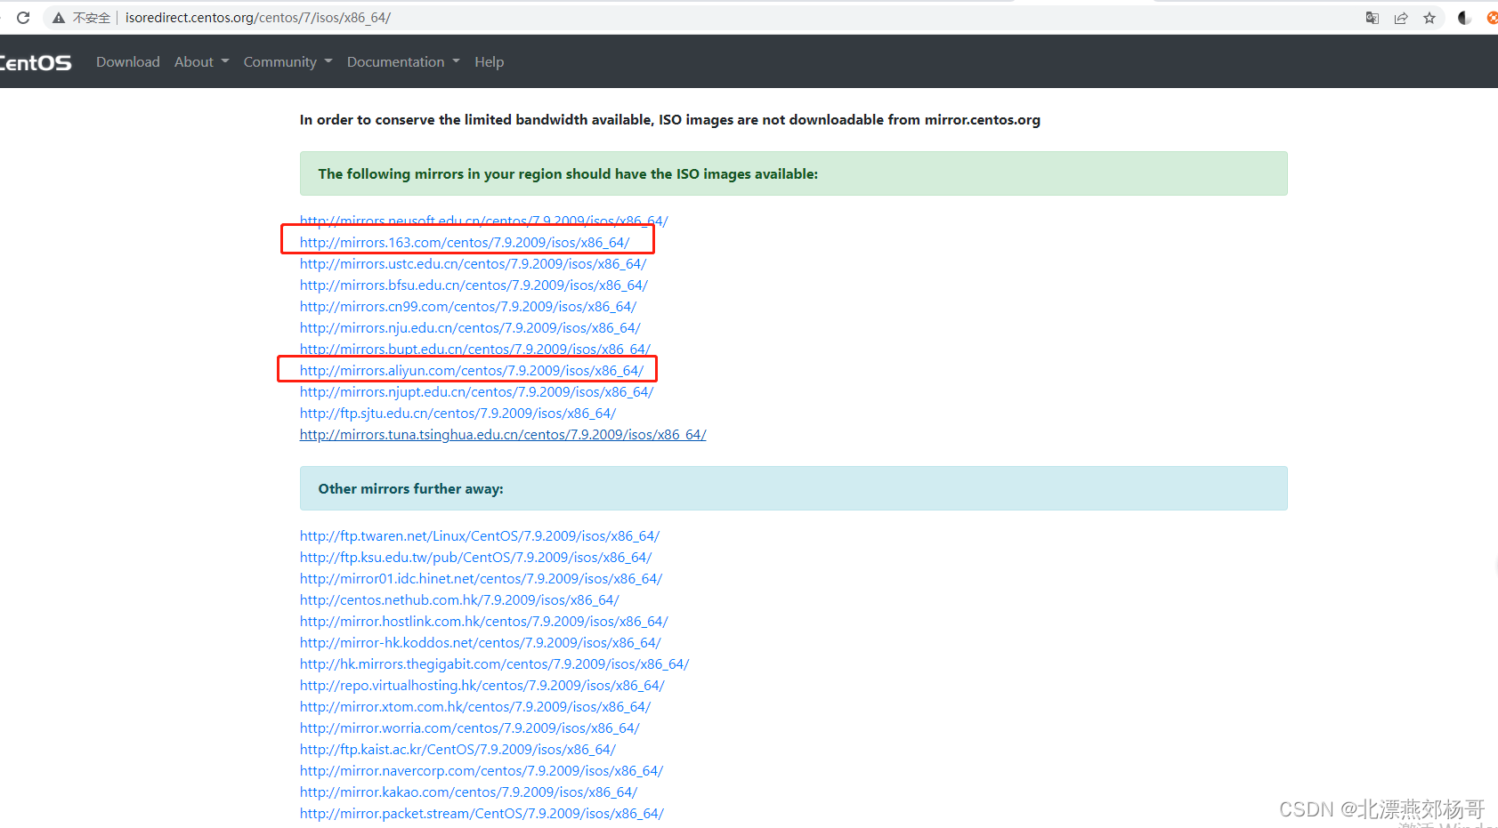Open the ftp.twaren.net mirror link
This screenshot has height=828, width=1498.
[x=480, y=535]
